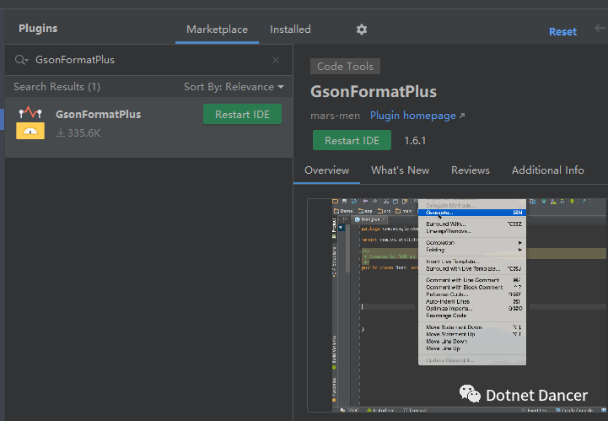Open the Reviews tab
Screen dimensions: 608x421
click(470, 170)
